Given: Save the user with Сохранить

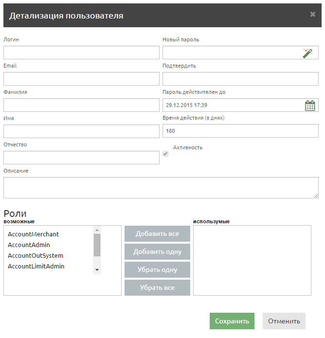Looking at the screenshot, I should [232, 321].
